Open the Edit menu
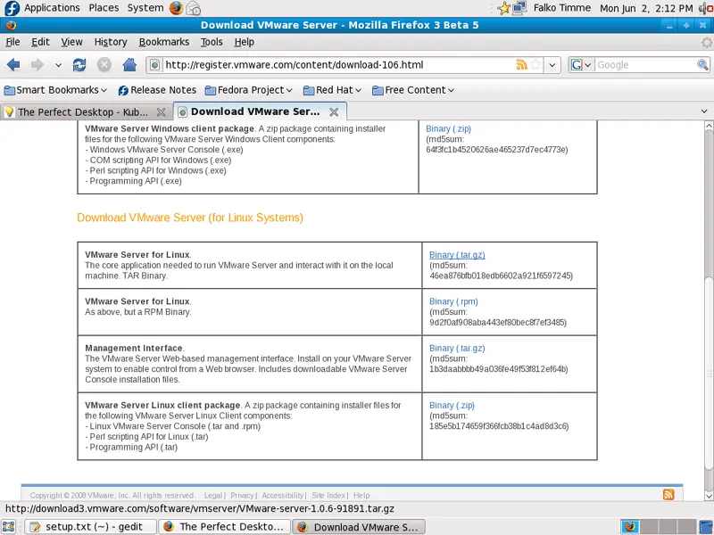 tap(40, 42)
